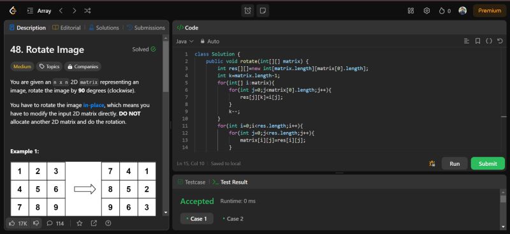Toggle the thumbs-up like button
This screenshot has height=234, width=510.
pyautogui.click(x=18, y=223)
